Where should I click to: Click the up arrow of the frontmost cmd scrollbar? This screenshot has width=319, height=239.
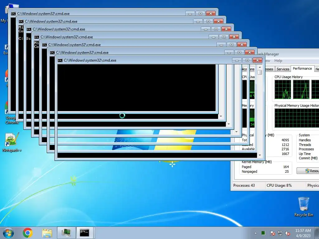click(x=259, y=67)
